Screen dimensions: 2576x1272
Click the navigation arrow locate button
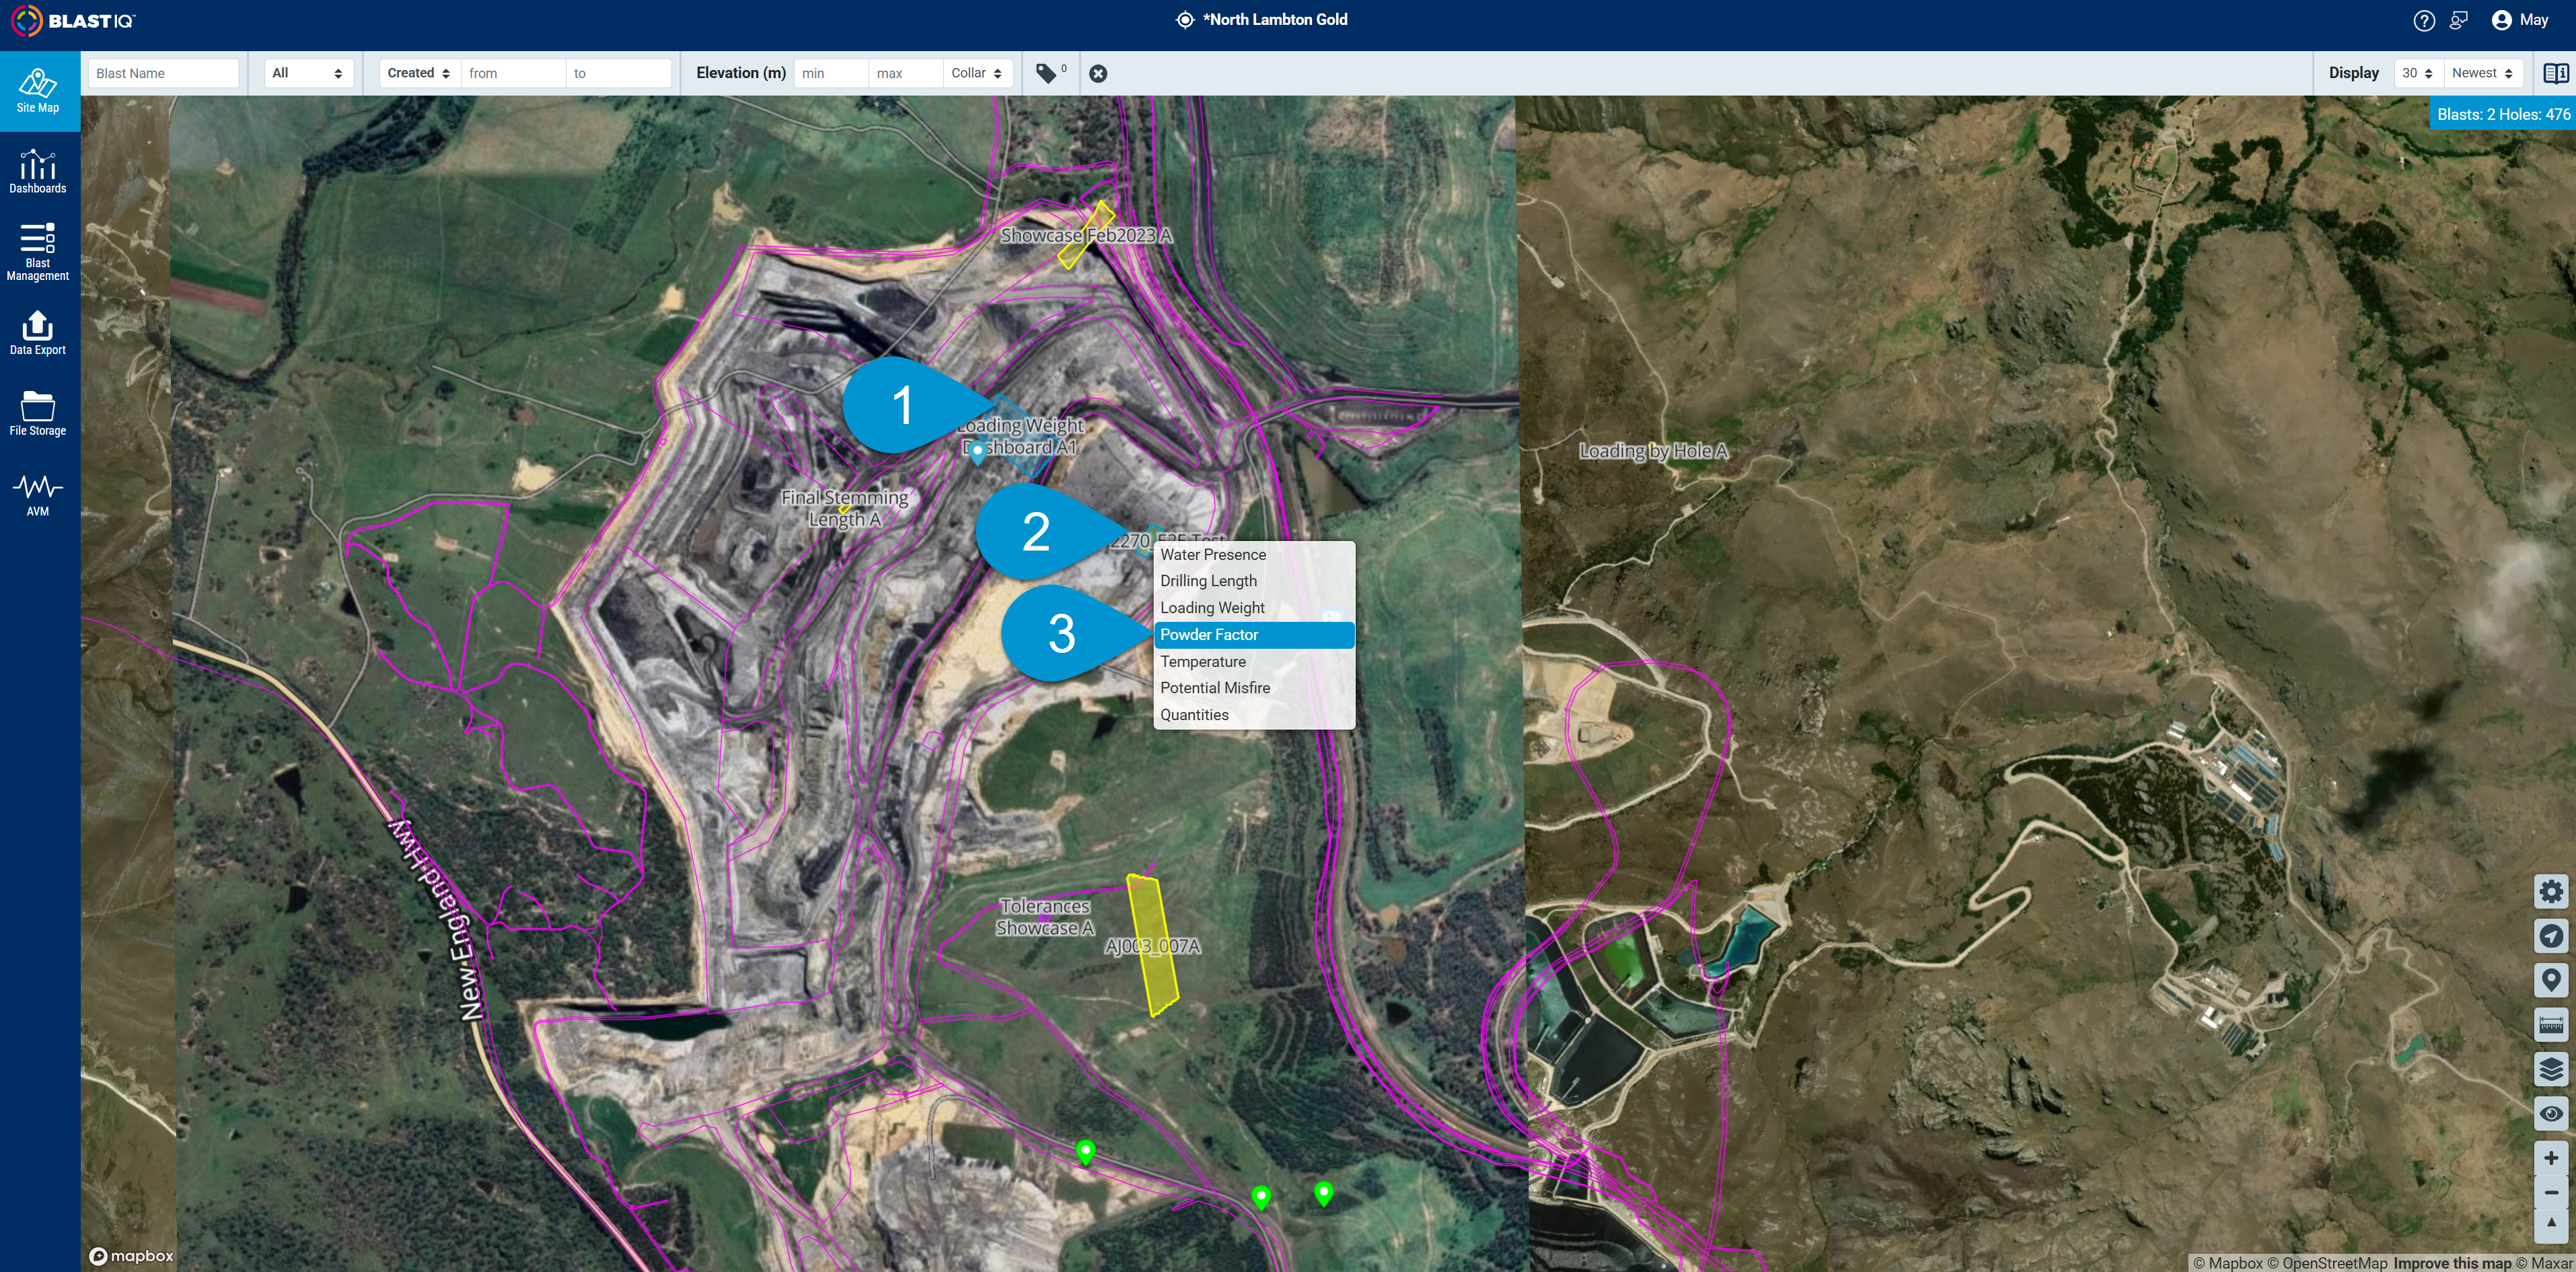[2551, 936]
